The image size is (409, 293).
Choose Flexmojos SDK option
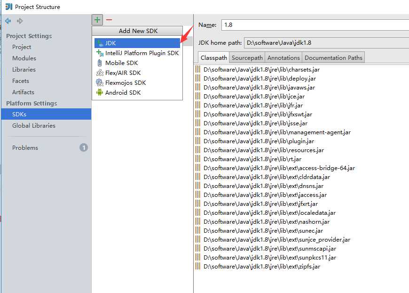click(x=137, y=82)
